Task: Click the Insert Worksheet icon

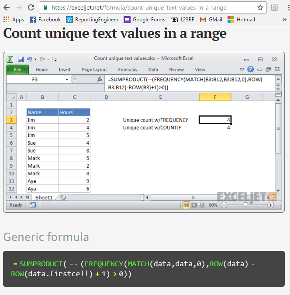Action: coord(63,197)
